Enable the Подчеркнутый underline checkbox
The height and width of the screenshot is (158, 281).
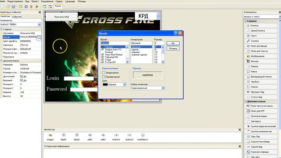click(x=104, y=77)
